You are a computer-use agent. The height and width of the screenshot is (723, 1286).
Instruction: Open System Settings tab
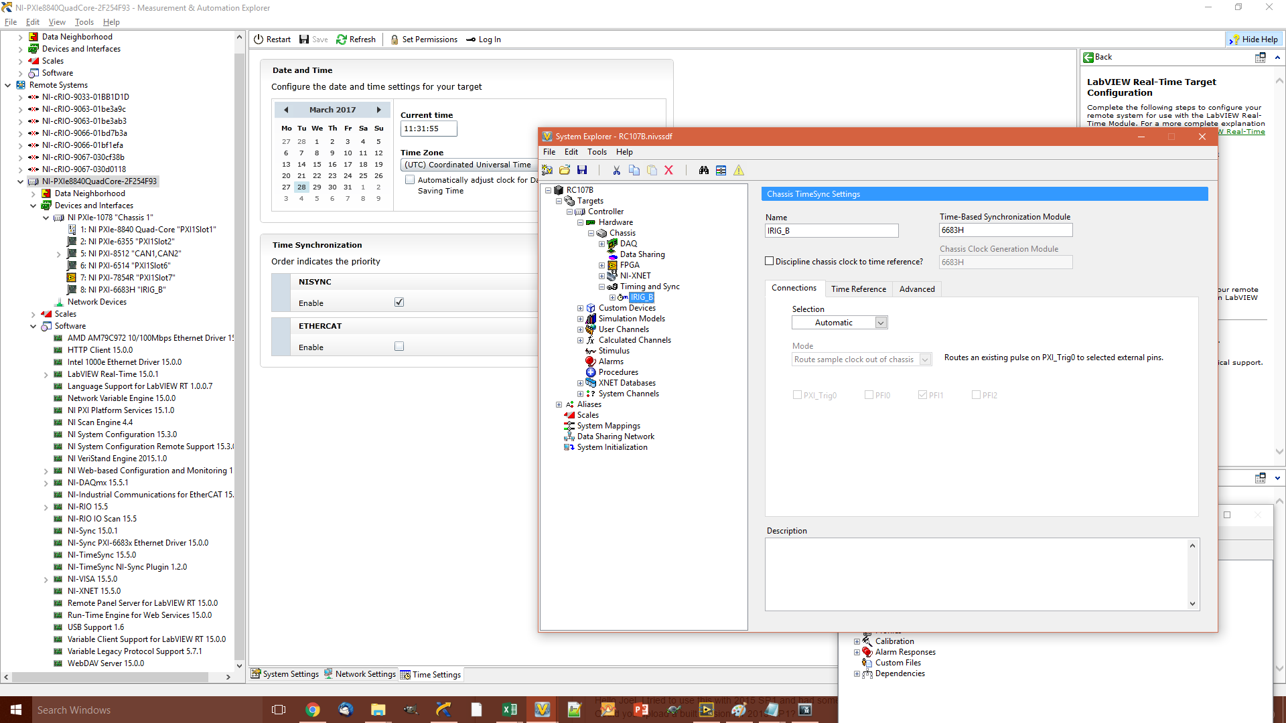coord(285,674)
